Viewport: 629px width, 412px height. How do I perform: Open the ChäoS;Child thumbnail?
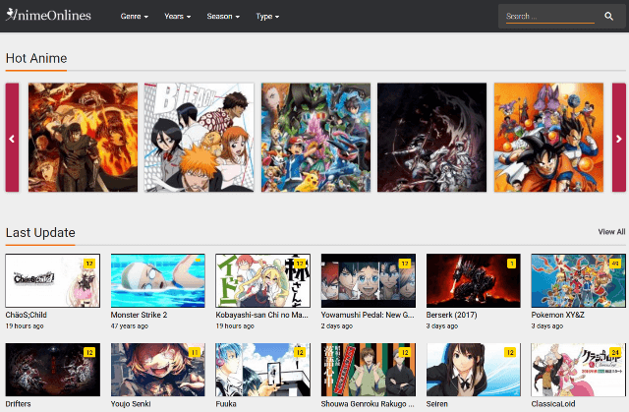point(52,280)
